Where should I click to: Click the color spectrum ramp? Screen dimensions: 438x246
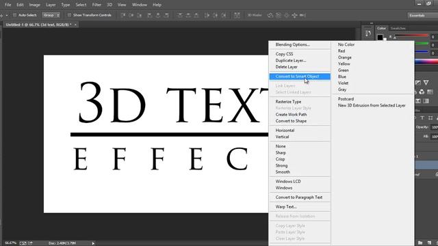[426, 61]
